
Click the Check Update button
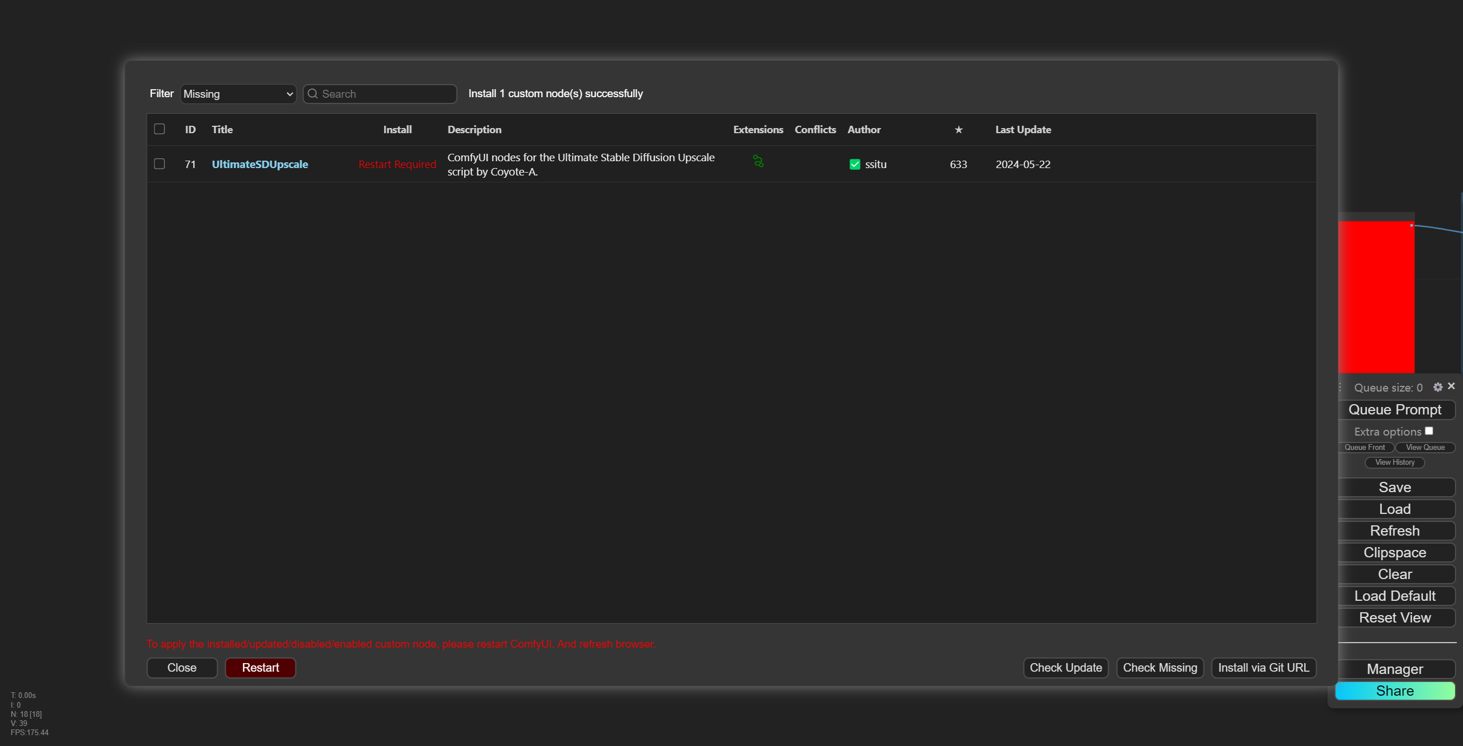click(1066, 668)
